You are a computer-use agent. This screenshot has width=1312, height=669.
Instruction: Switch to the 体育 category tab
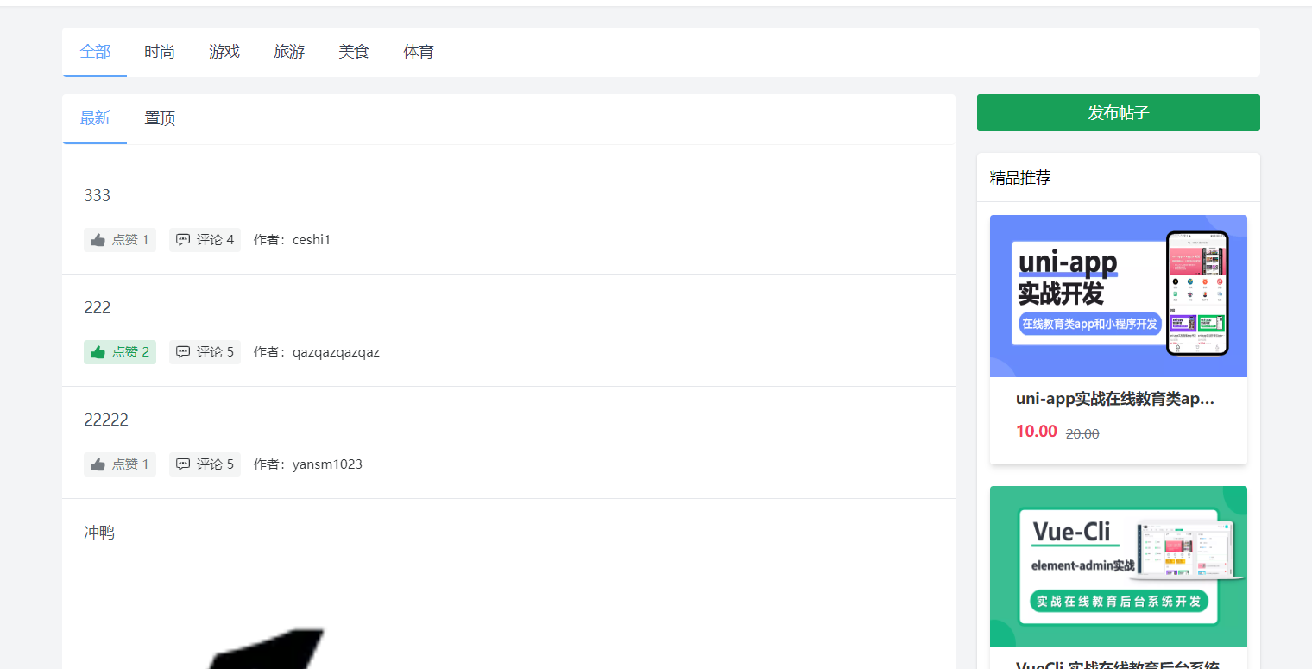tap(419, 52)
